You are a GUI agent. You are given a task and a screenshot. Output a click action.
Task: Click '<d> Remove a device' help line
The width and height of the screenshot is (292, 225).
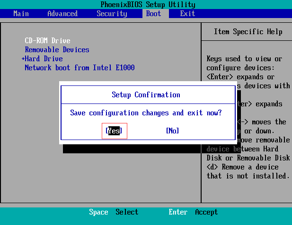coord(242,167)
